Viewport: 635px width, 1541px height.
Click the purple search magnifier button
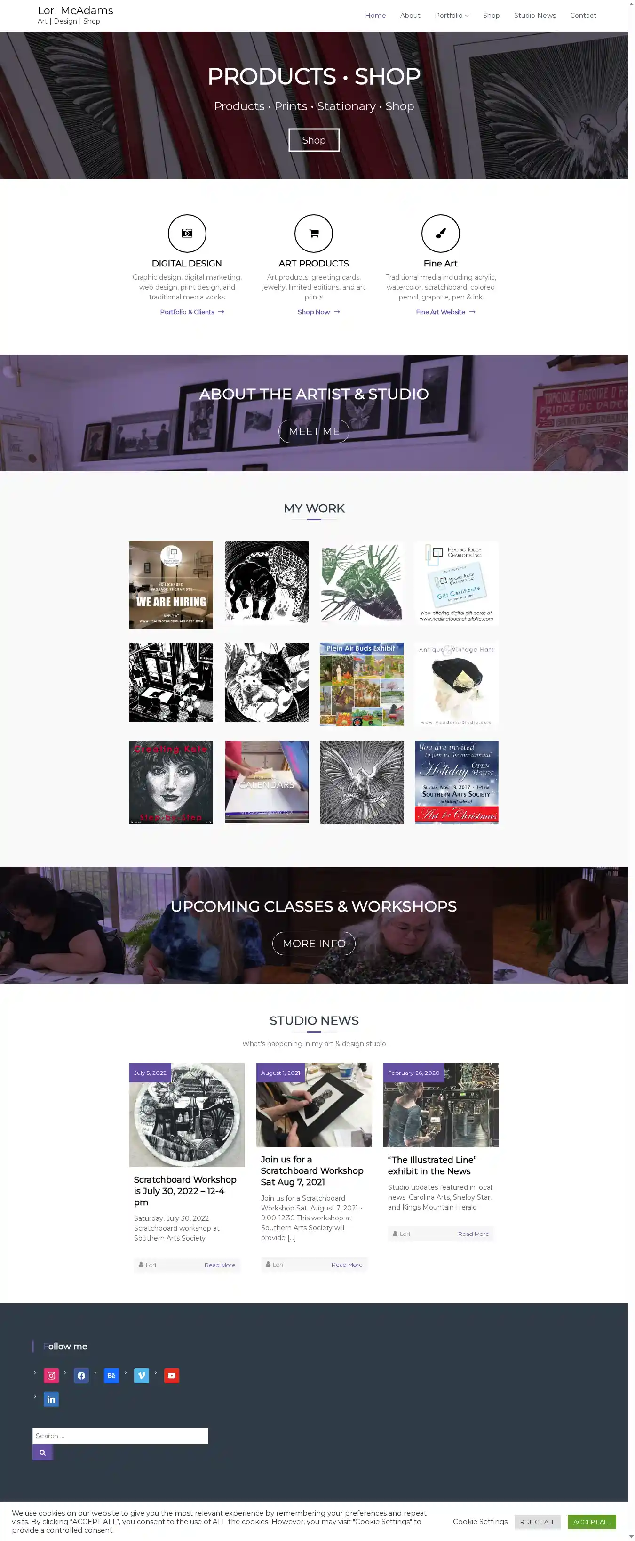coord(42,1452)
